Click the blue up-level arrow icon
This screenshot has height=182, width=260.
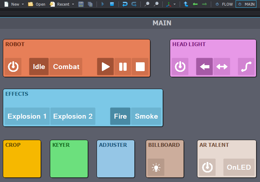(186, 4)
